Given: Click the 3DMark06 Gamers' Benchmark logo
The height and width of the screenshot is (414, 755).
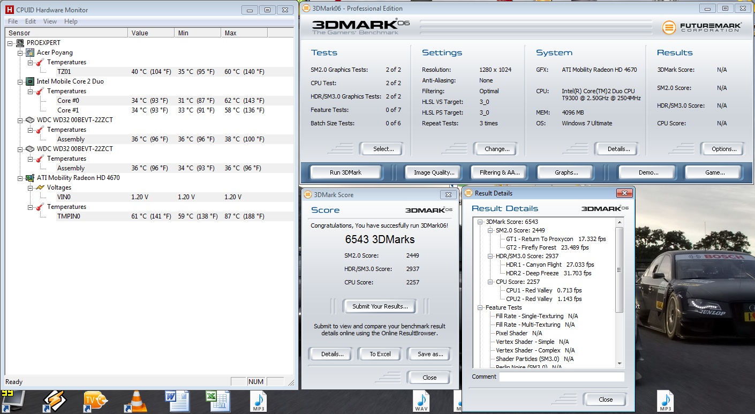Looking at the screenshot, I should pyautogui.click(x=361, y=27).
